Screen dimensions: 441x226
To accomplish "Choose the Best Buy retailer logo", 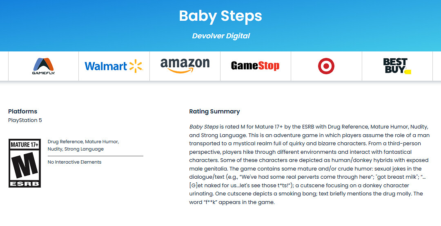I will [x=396, y=66].
